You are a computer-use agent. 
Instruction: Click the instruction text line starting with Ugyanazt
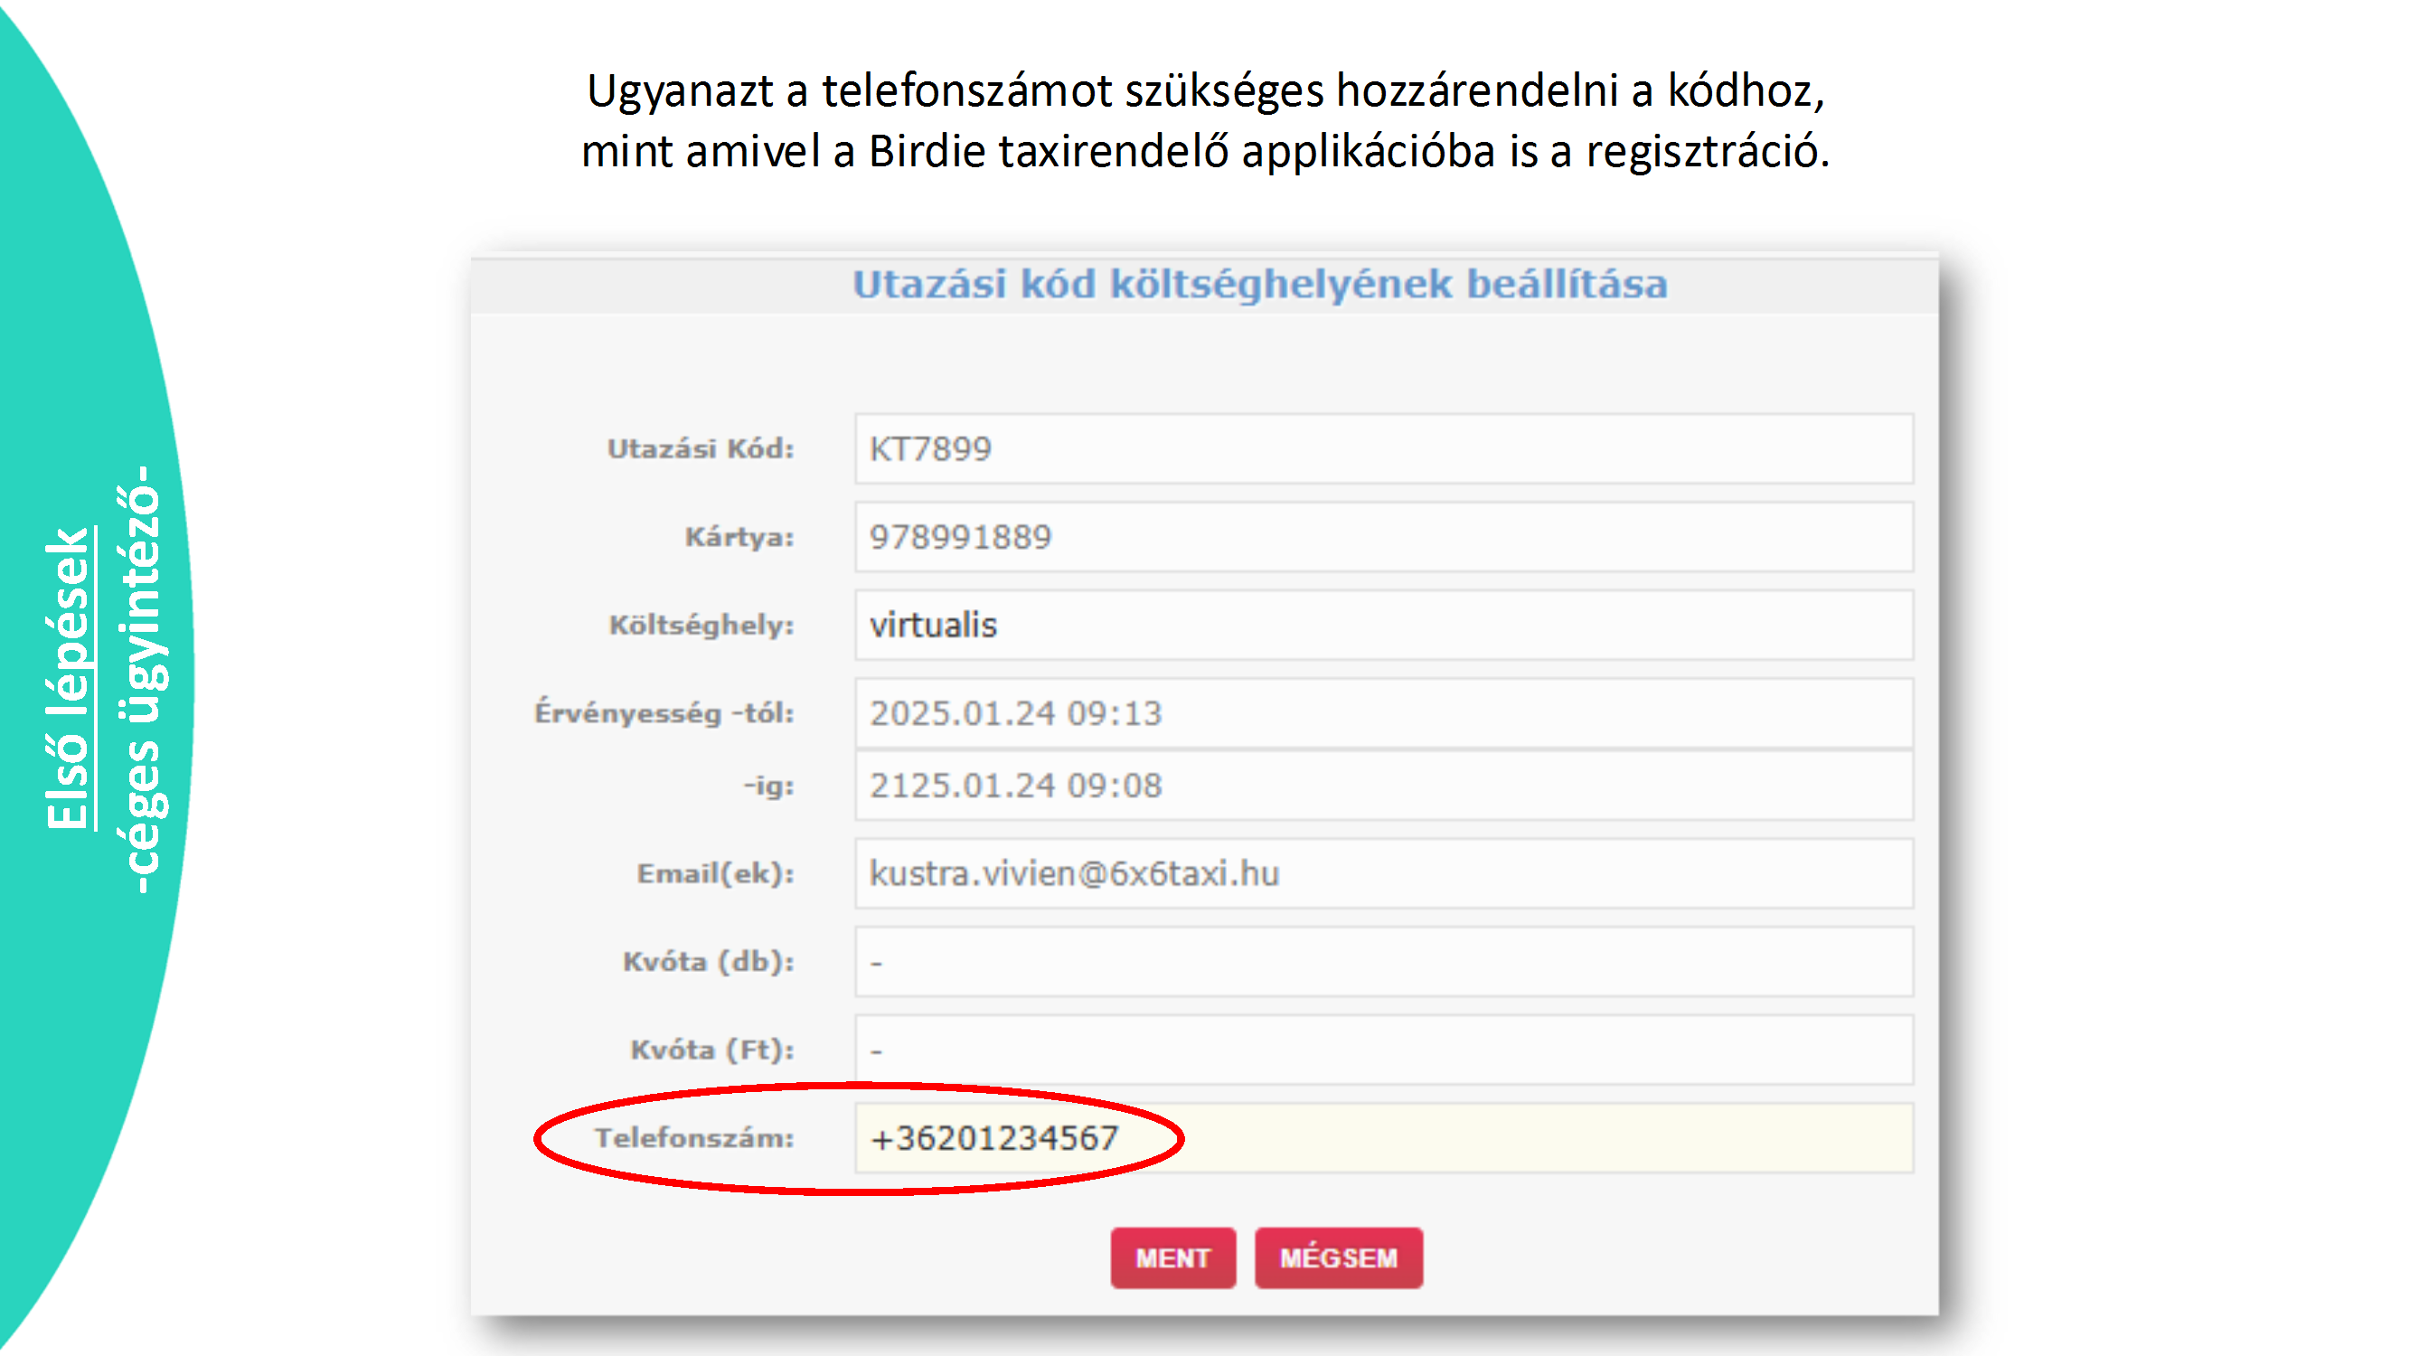[x=1206, y=91]
